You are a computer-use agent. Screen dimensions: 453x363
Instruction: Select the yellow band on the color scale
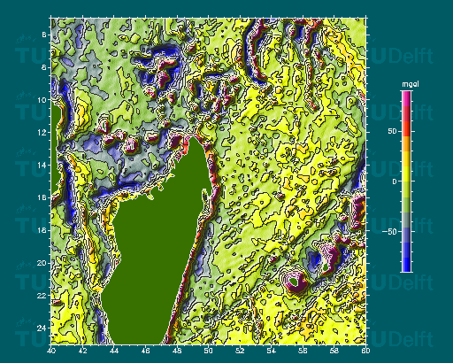point(406,174)
